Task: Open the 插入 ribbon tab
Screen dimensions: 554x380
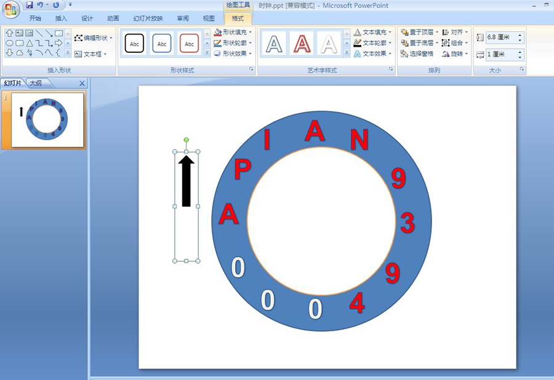Action: point(61,18)
